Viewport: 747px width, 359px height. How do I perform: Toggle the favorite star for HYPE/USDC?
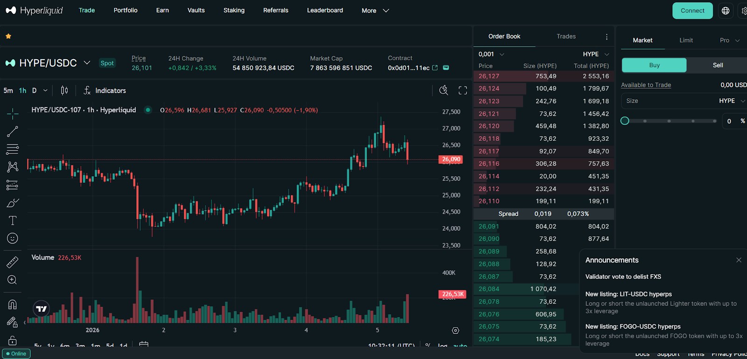pyautogui.click(x=8, y=36)
